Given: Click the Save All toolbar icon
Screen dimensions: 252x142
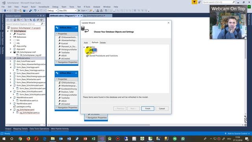Looking at the screenshot, I should [30, 11].
